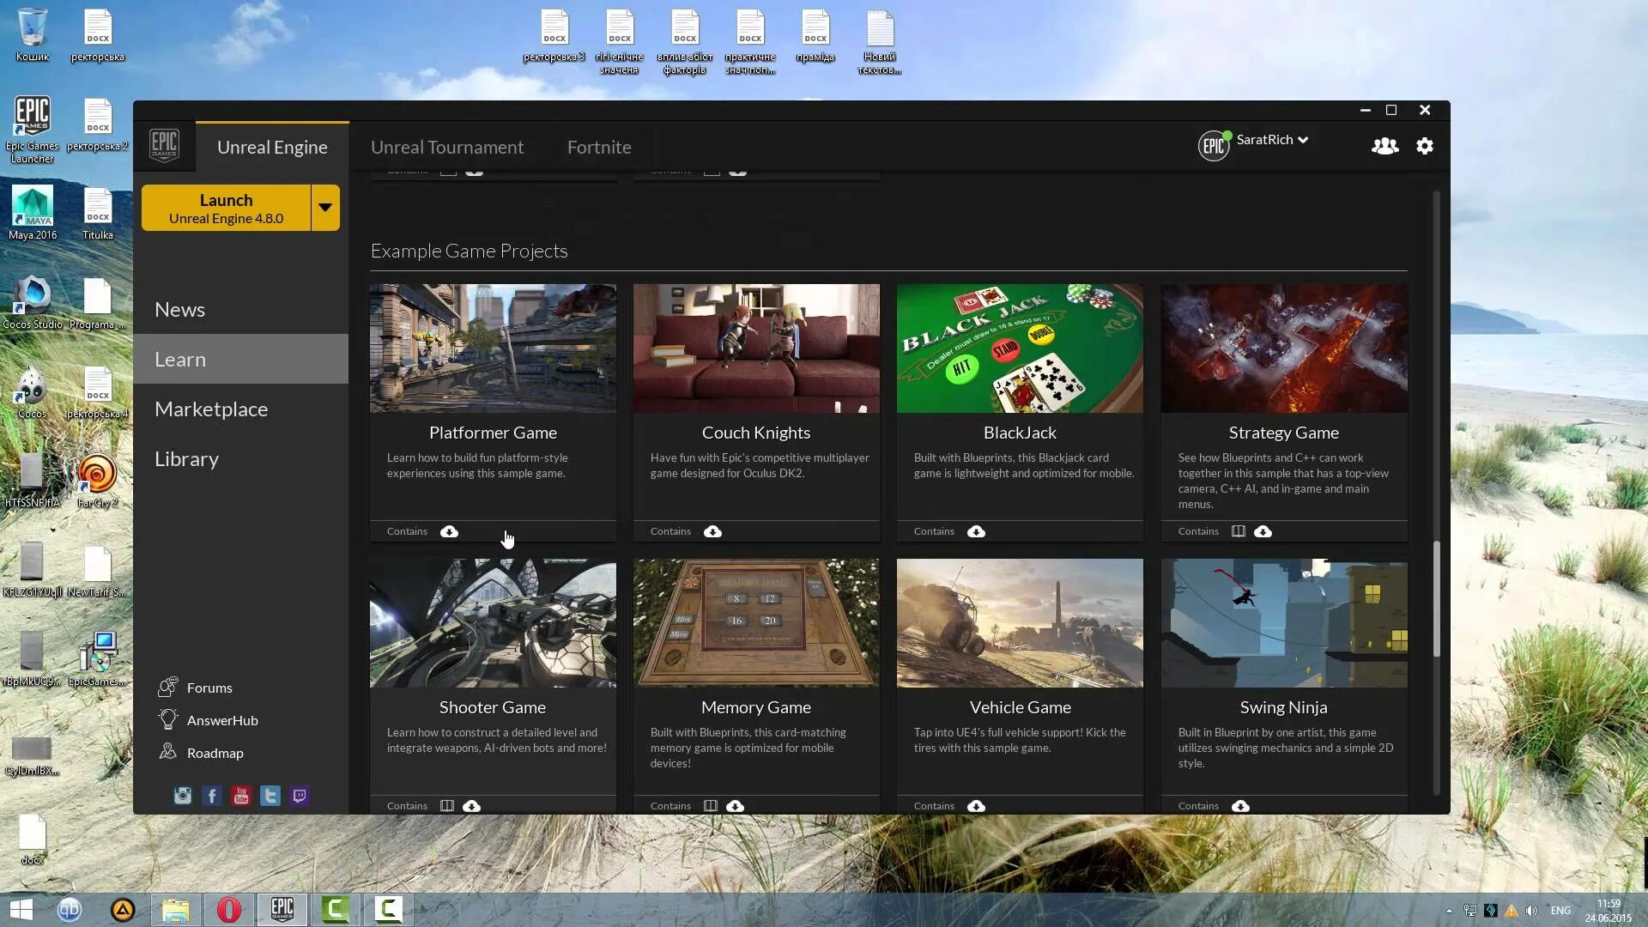Click Platformer Game download cloud icon
The image size is (1648, 927).
(449, 531)
